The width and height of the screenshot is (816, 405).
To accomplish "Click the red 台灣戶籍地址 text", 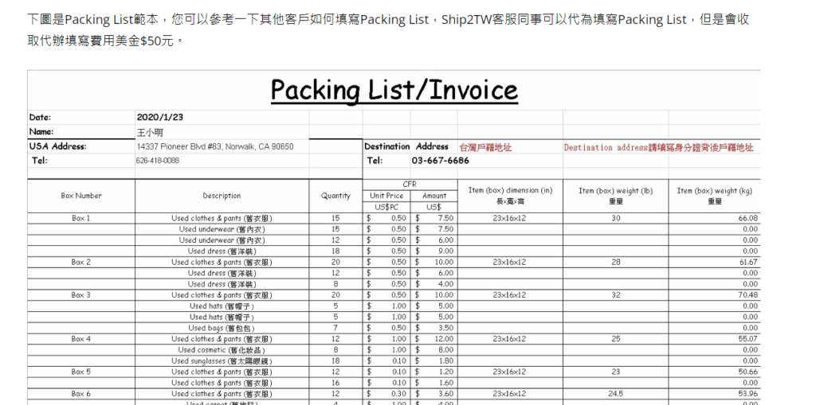I will click(485, 147).
